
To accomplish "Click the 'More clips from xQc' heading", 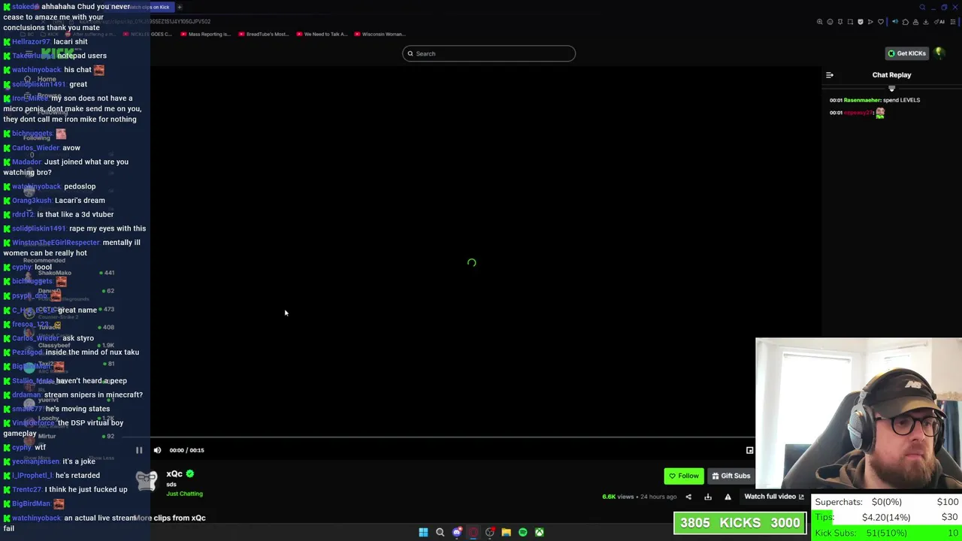I will pyautogui.click(x=170, y=518).
